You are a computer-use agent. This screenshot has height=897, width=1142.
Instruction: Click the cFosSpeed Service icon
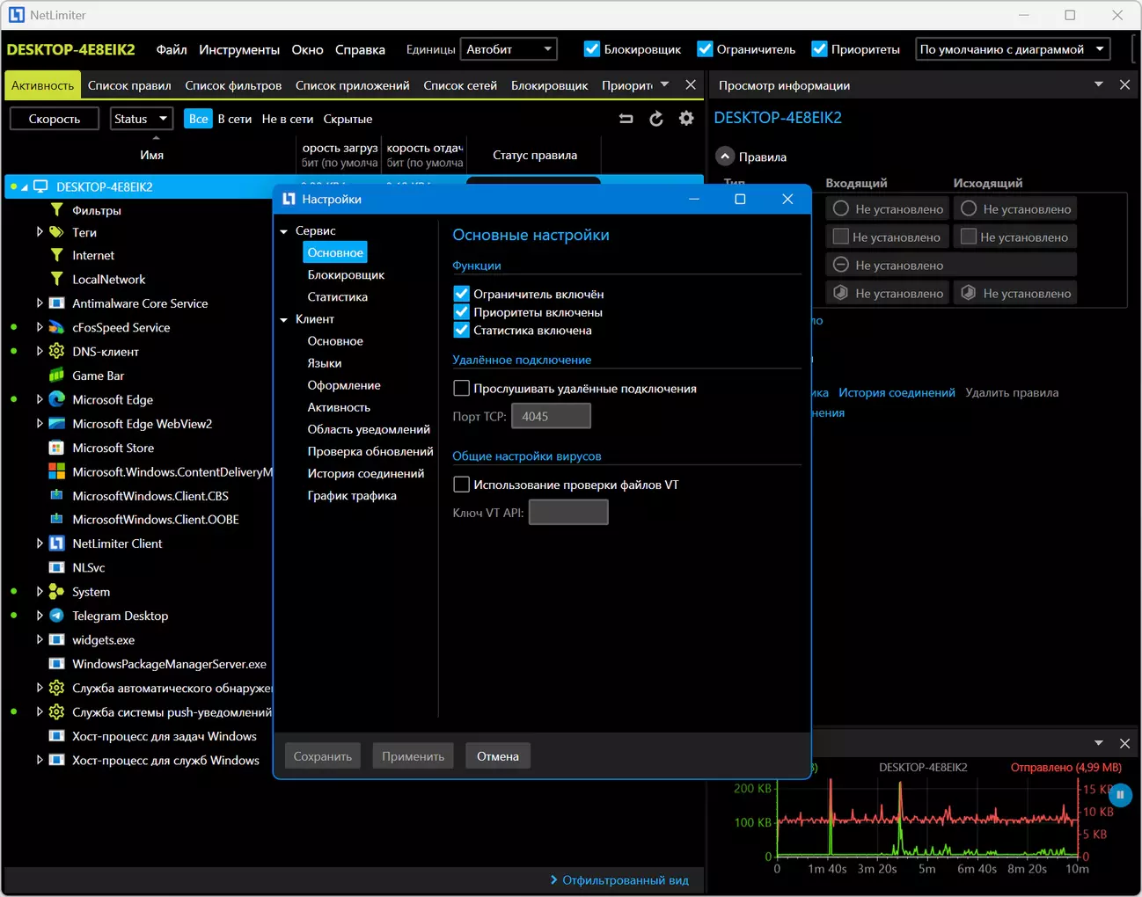pos(57,327)
